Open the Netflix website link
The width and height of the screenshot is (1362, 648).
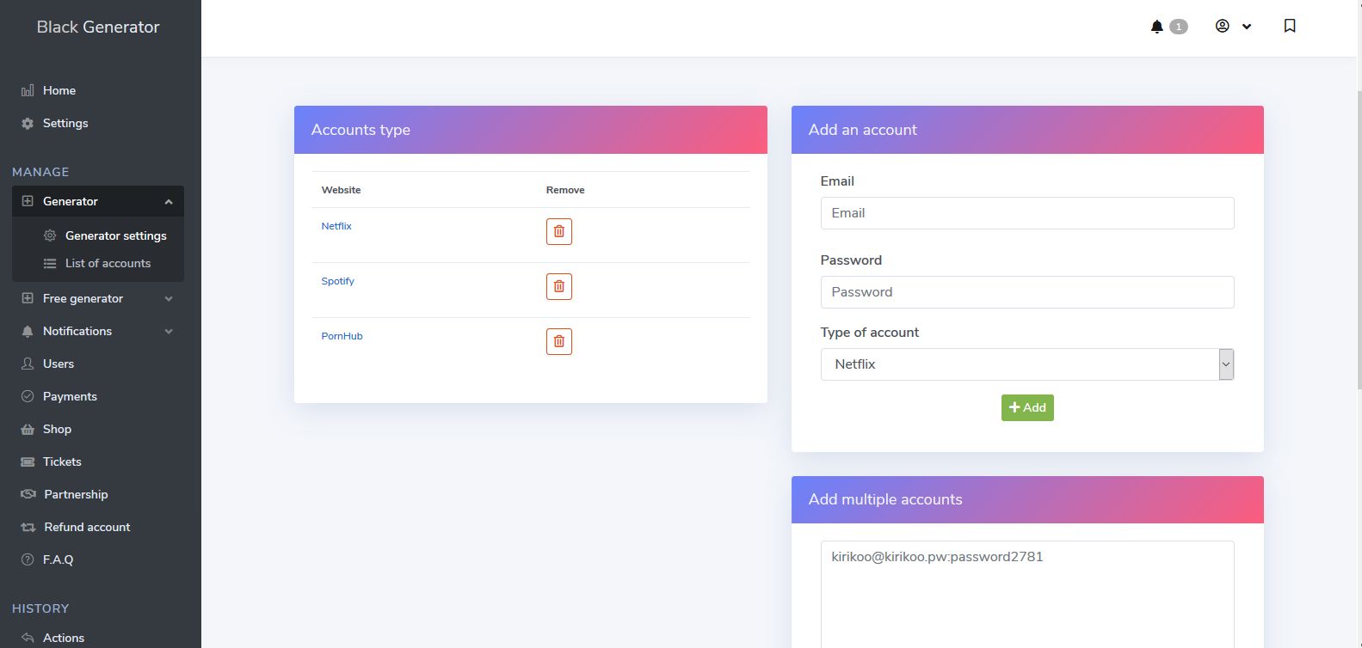click(336, 225)
